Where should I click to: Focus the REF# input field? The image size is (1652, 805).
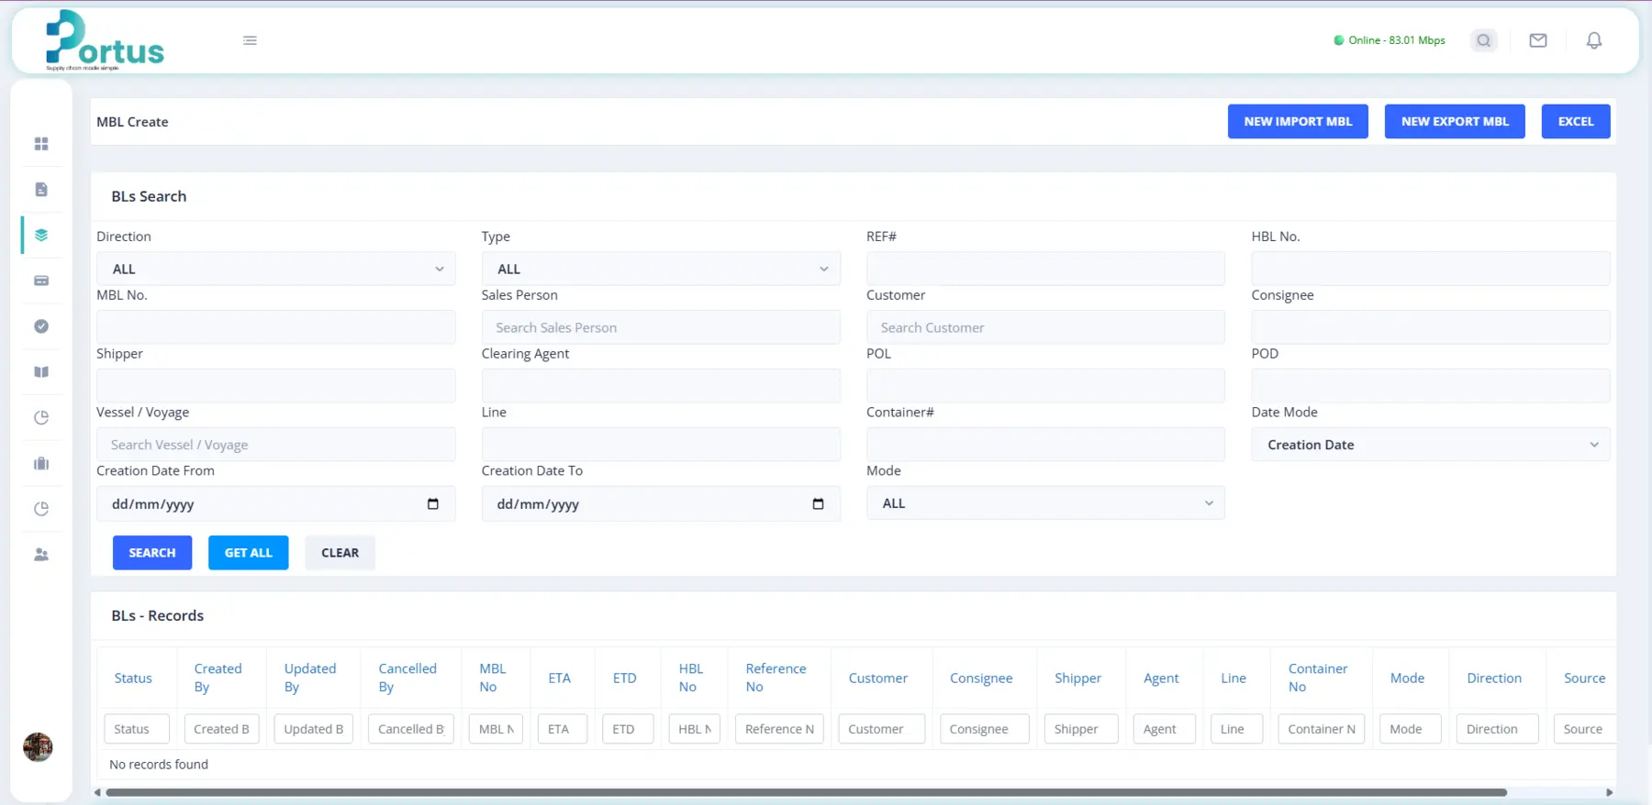1045,269
